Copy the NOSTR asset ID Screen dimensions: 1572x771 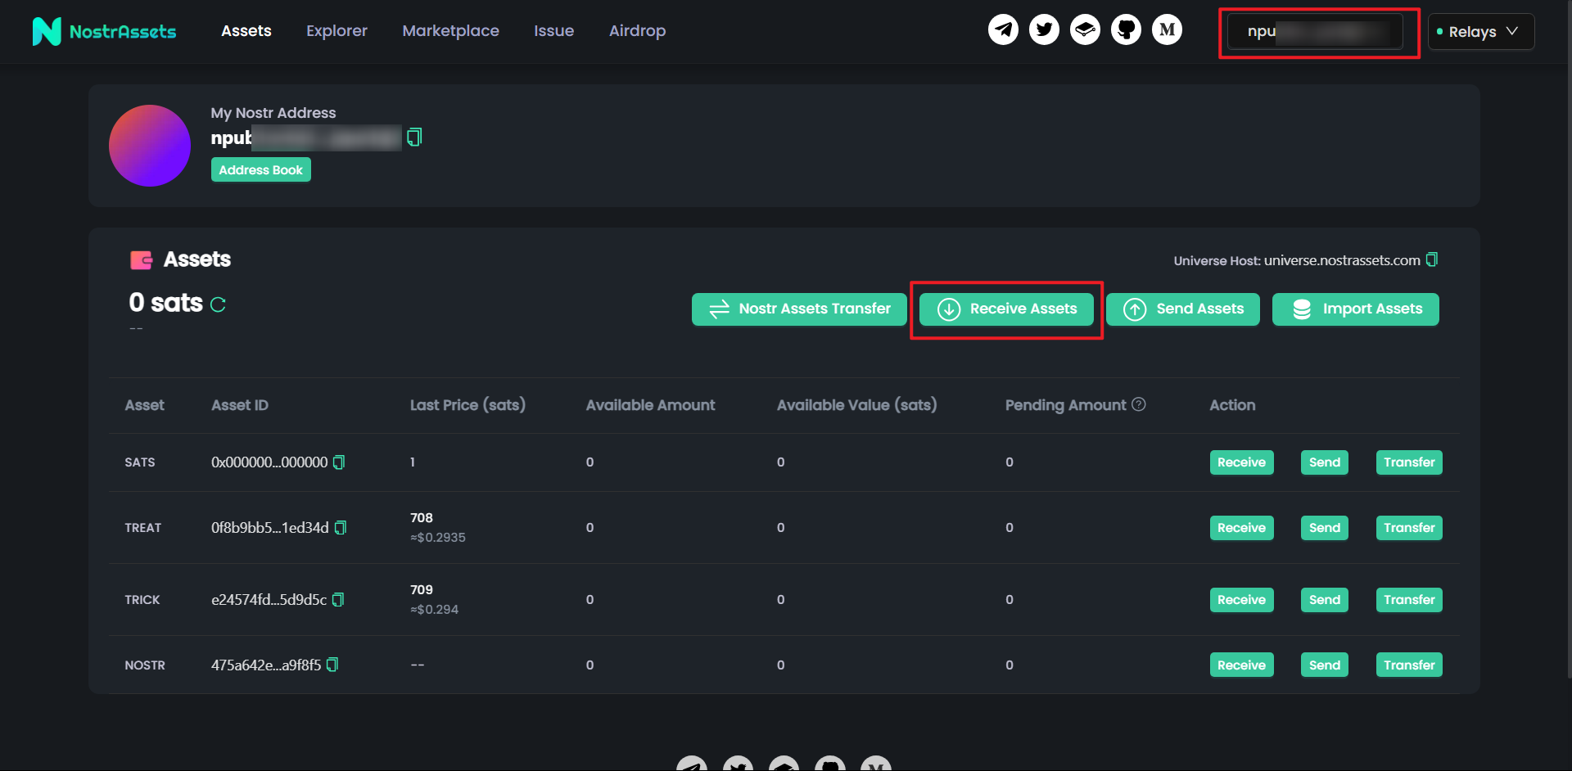coord(332,665)
